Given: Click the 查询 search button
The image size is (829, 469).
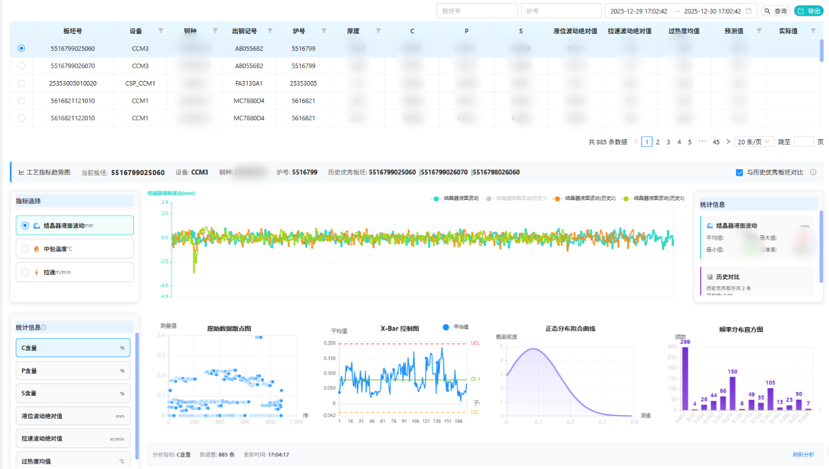Looking at the screenshot, I should (x=775, y=11).
